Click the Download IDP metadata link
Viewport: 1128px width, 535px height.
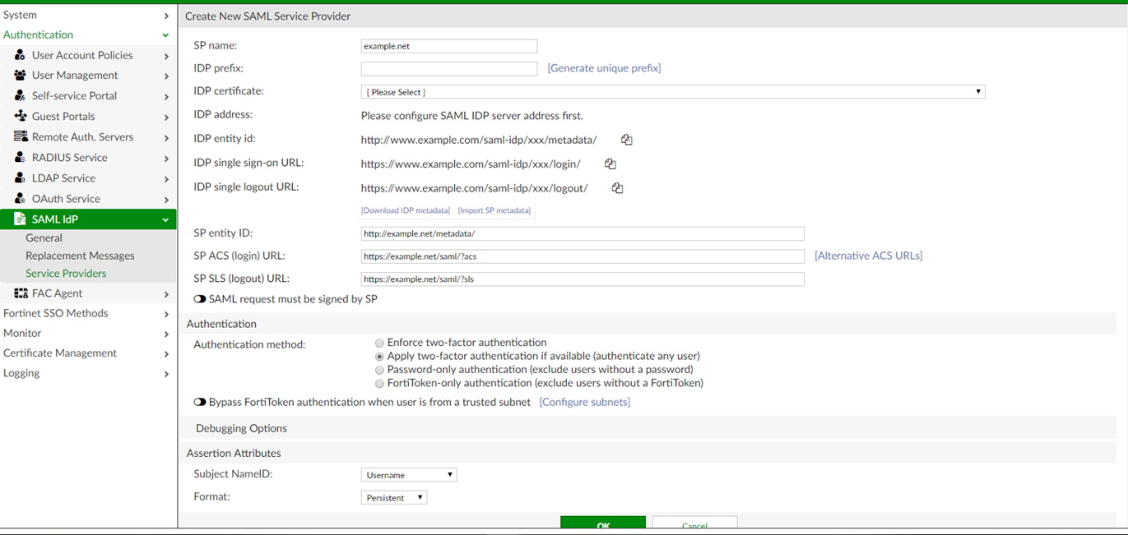406,211
